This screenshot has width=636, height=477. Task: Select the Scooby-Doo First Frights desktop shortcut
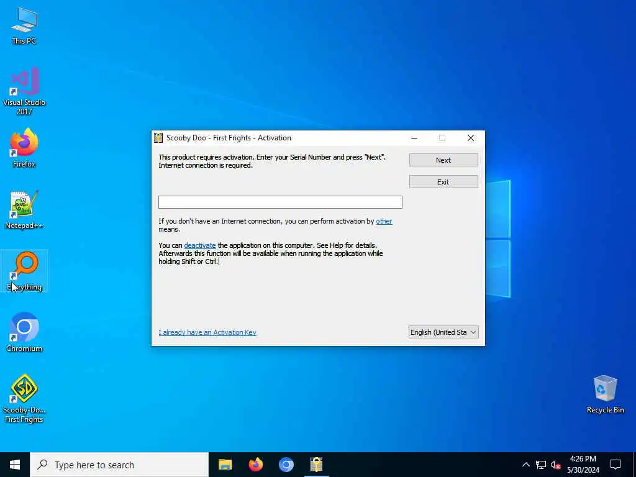[x=24, y=399]
